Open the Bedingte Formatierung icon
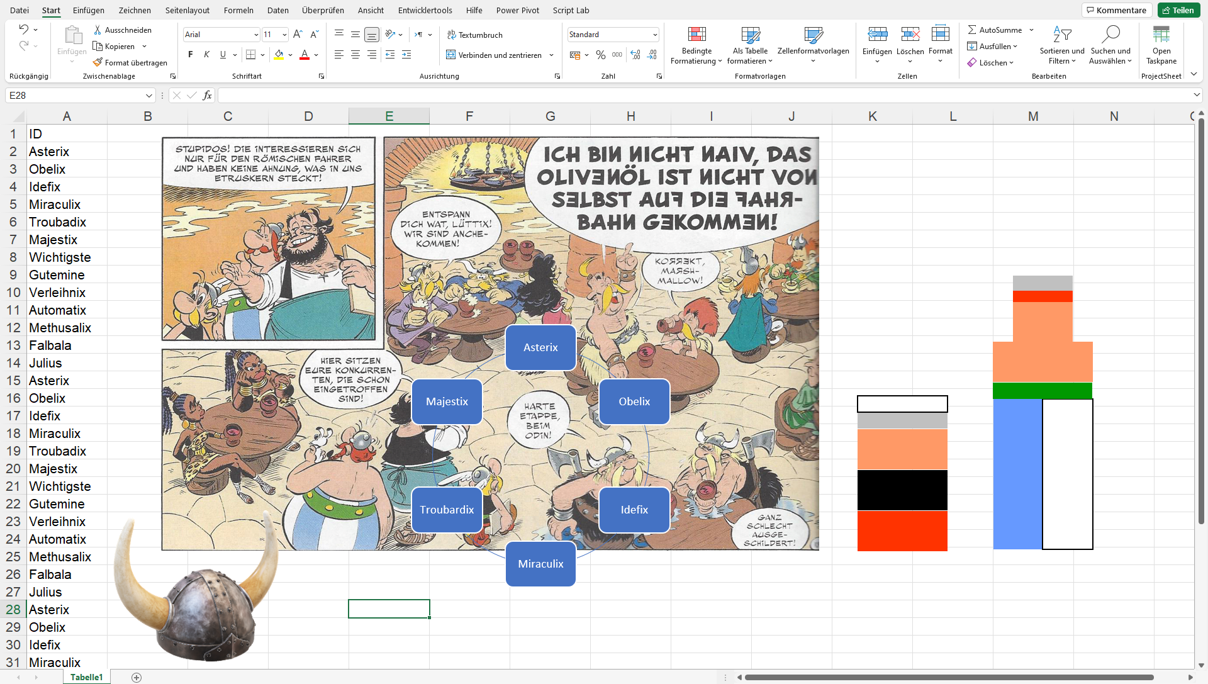This screenshot has width=1208, height=684. (696, 35)
